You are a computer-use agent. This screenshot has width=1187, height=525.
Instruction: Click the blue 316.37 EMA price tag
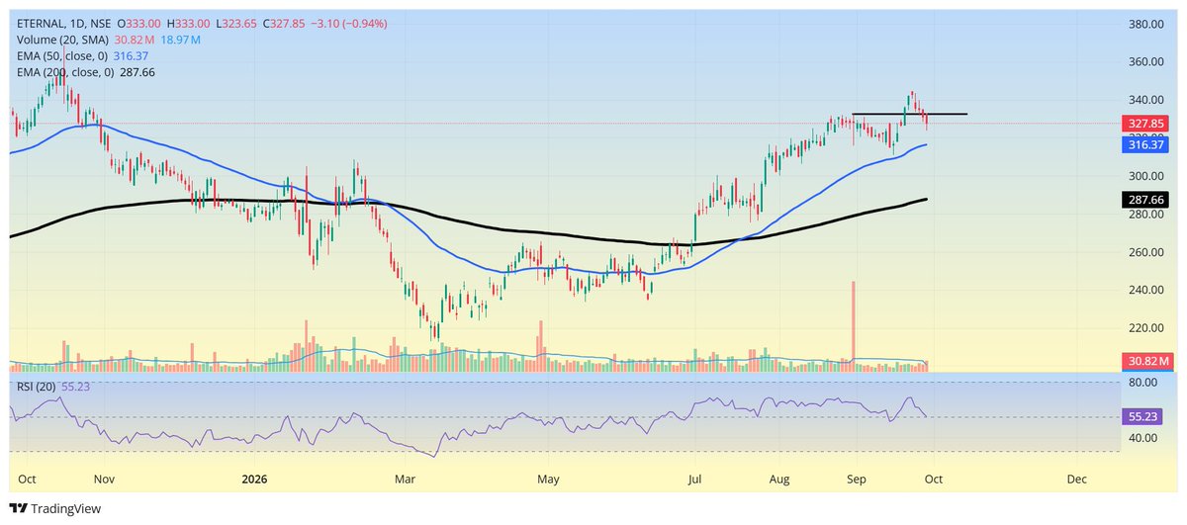[x=1147, y=144]
